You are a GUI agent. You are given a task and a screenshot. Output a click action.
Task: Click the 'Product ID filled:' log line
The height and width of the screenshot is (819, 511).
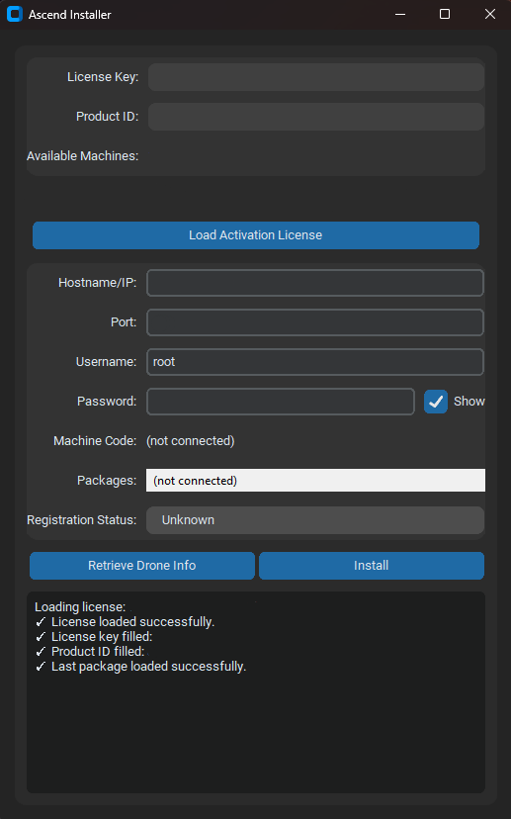[x=90, y=651]
